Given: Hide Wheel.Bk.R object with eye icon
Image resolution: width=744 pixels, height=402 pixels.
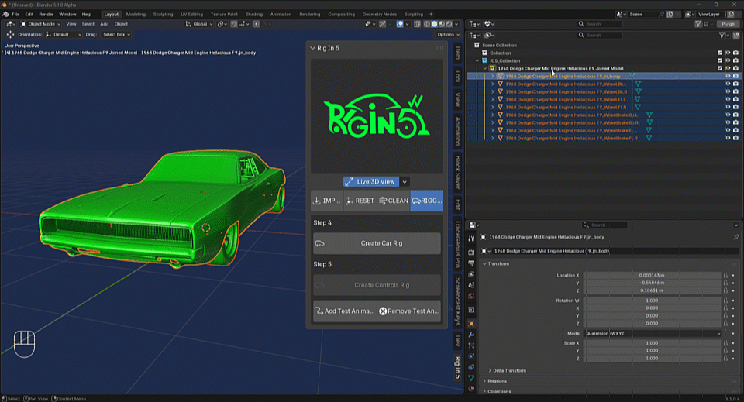Looking at the screenshot, I should [728, 91].
